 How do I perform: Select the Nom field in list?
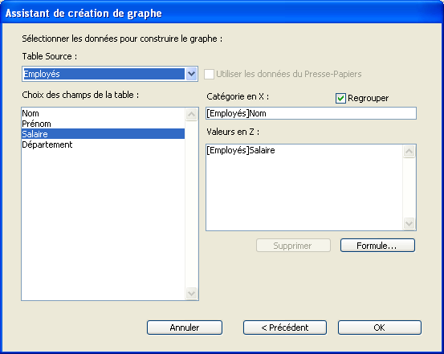pos(103,113)
